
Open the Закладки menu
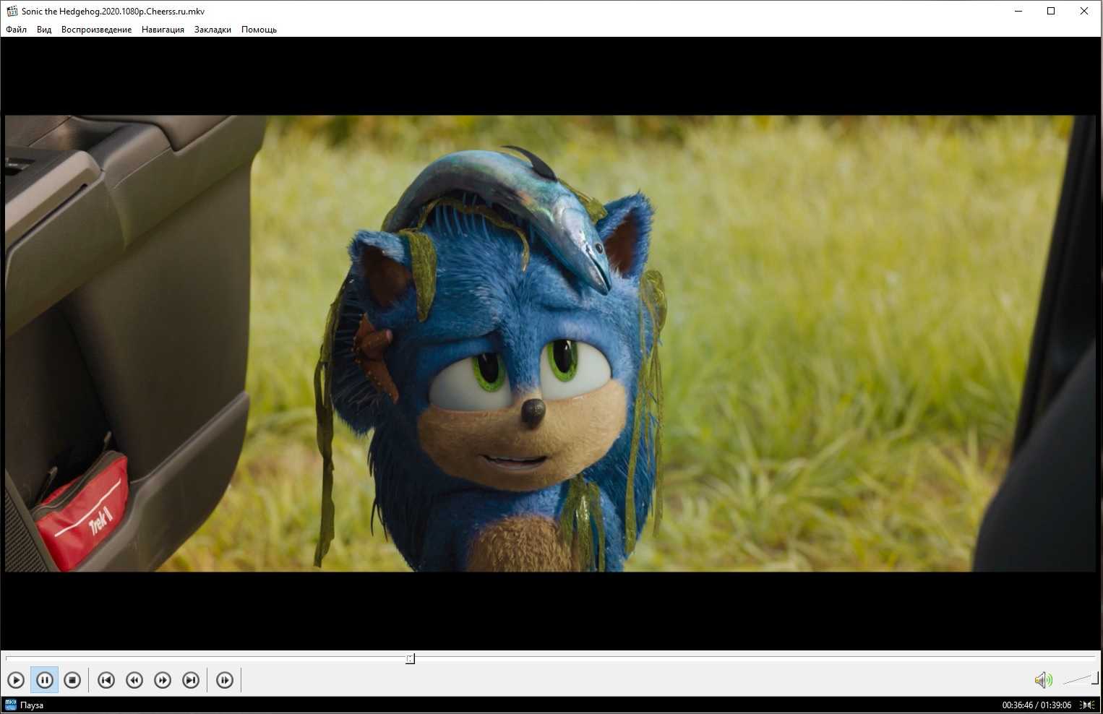[213, 30]
